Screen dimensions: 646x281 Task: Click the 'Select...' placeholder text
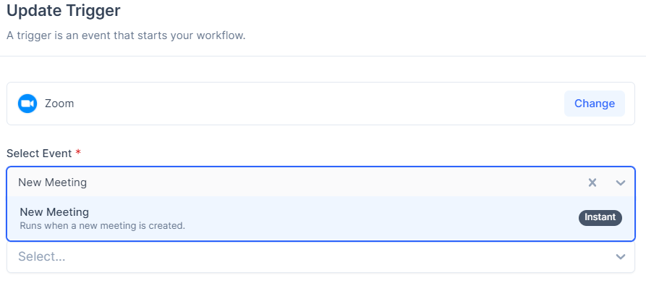[42, 256]
